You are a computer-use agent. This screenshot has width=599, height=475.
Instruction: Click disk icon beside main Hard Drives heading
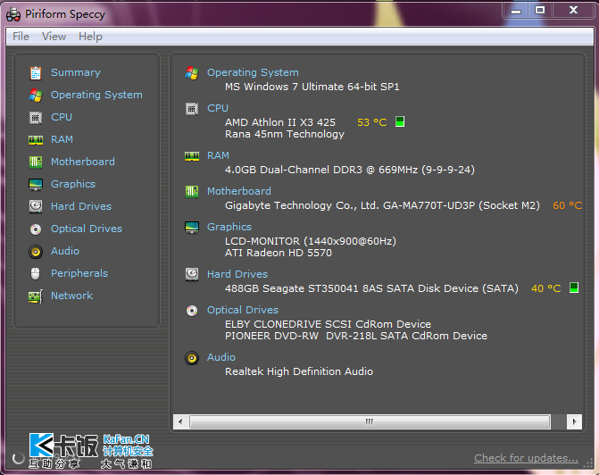[192, 274]
